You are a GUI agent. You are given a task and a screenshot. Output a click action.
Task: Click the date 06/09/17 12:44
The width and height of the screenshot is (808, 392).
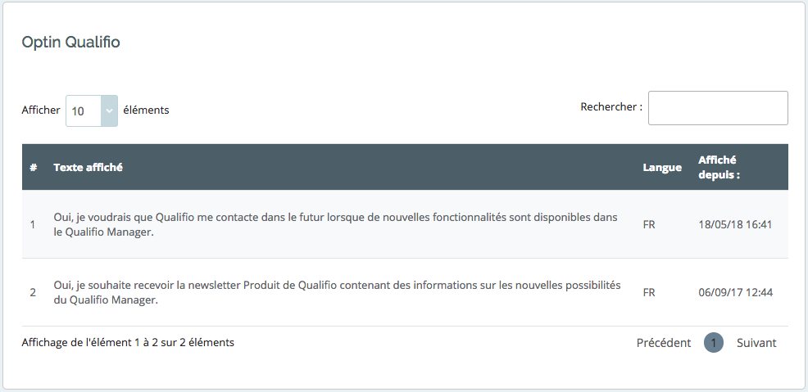click(x=735, y=293)
